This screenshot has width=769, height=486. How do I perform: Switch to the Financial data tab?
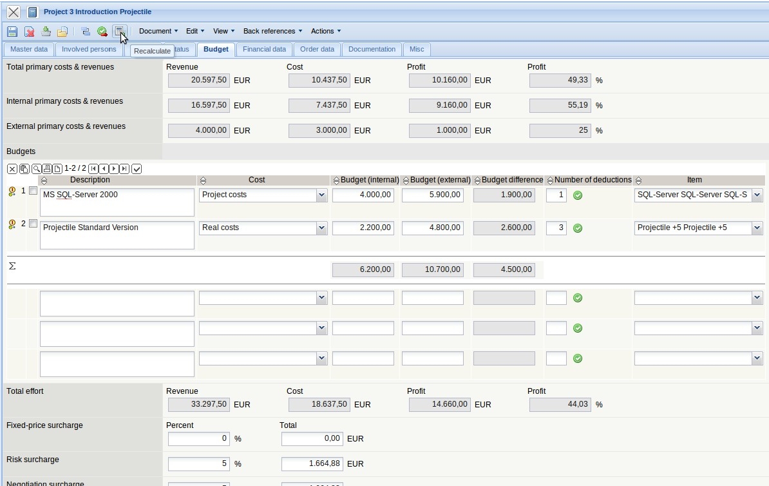(264, 49)
